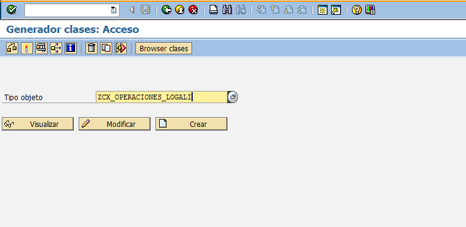Open the command field history dropdown
466x227 pixels.
[x=113, y=10]
